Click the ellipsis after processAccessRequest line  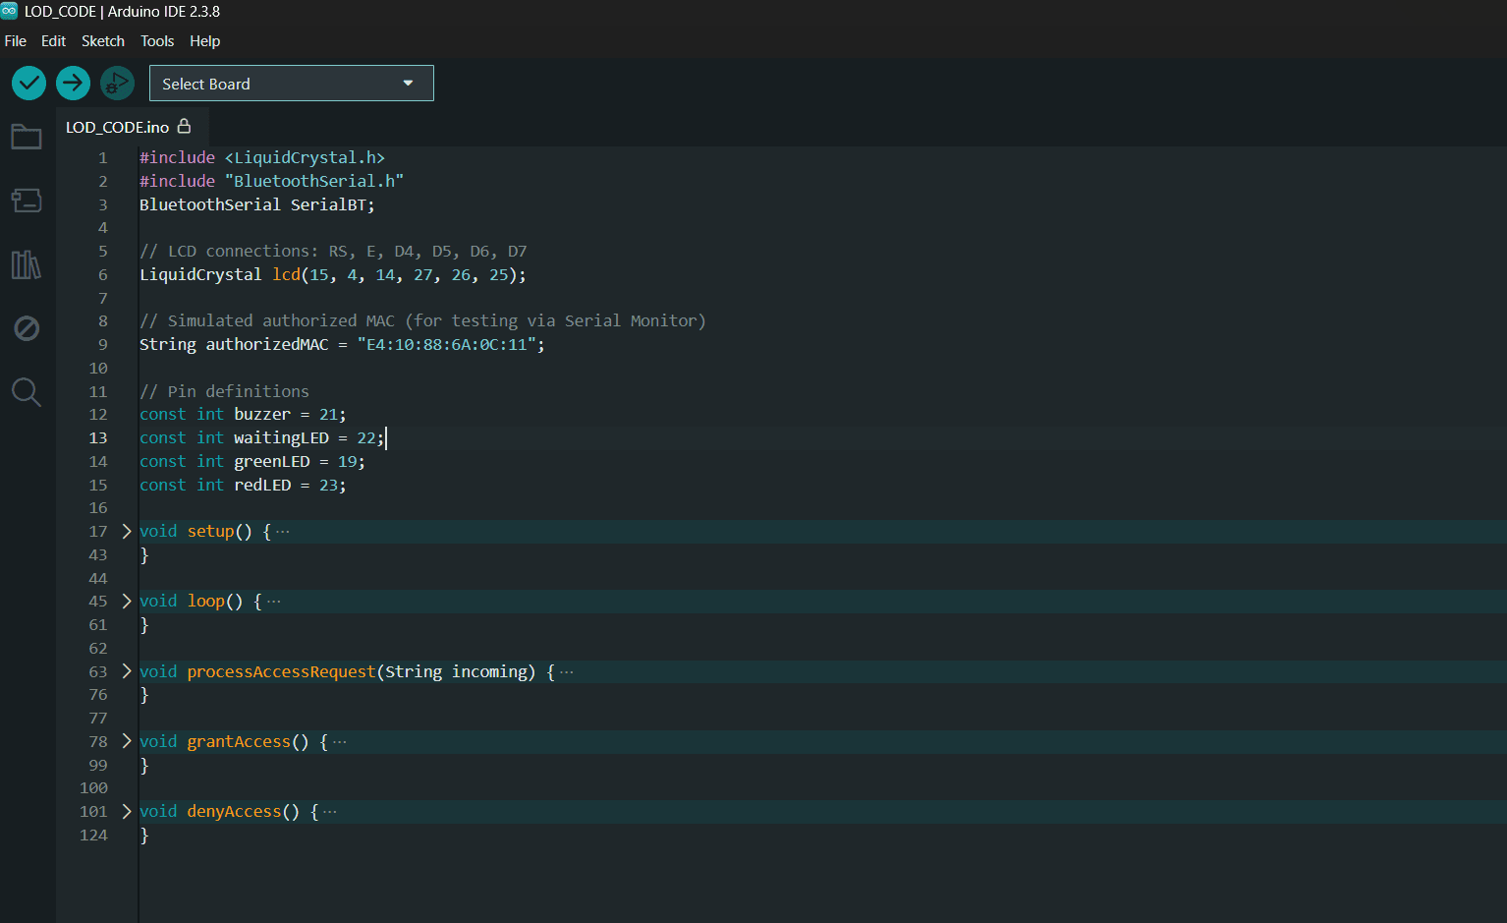click(566, 672)
